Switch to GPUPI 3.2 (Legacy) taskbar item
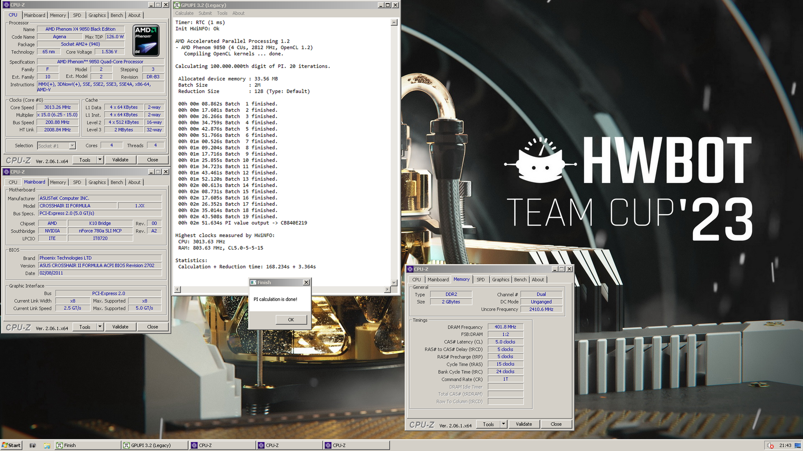 tap(155, 445)
